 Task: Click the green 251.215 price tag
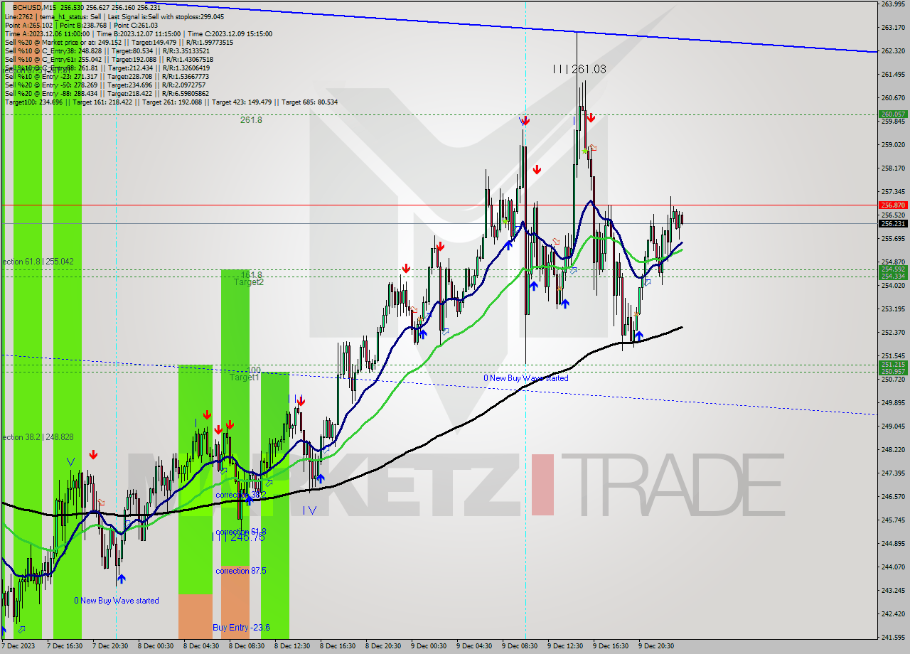tap(893, 365)
